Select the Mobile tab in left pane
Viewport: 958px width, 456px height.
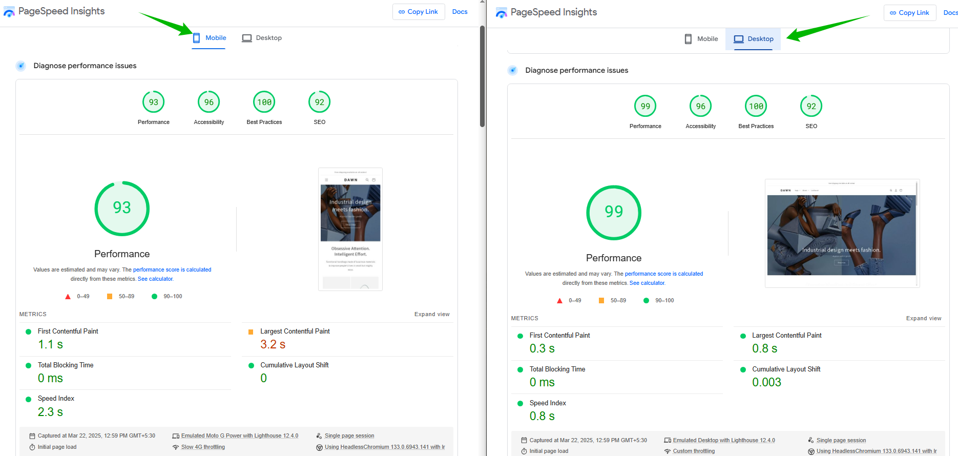(209, 38)
